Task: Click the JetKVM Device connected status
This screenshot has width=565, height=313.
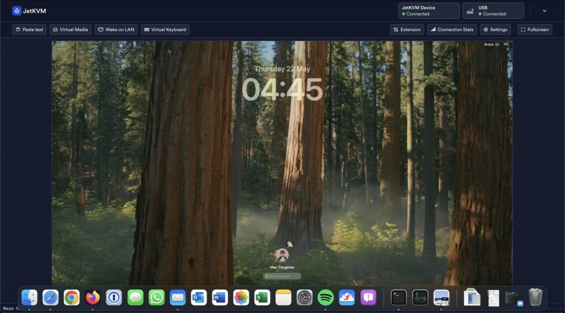Action: coord(429,11)
